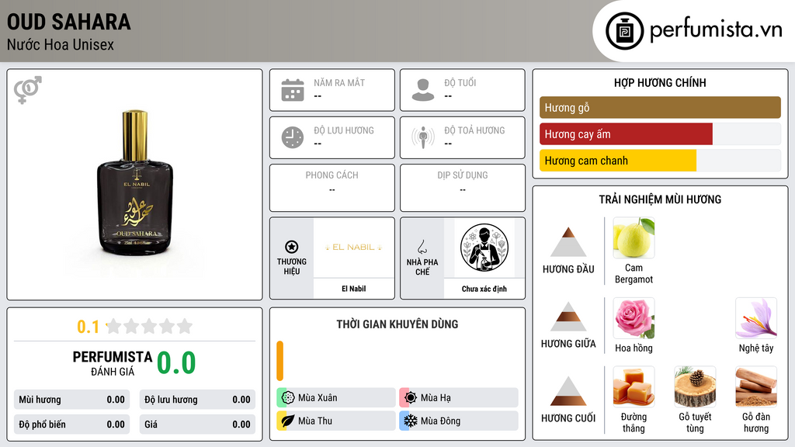Click the Hương cuối pyramid icon
Screen dimensions: 795x447
click(x=568, y=391)
